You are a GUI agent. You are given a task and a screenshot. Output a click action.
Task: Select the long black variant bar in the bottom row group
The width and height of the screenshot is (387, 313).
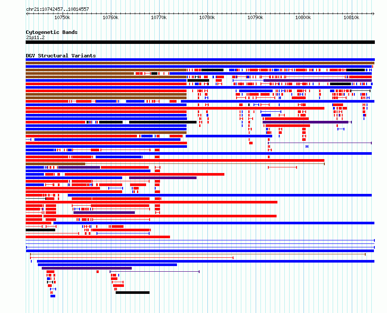coord(133,293)
